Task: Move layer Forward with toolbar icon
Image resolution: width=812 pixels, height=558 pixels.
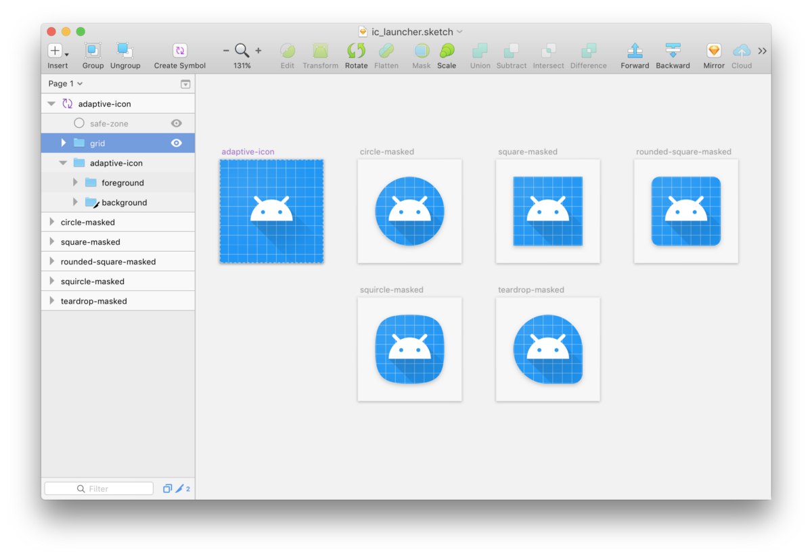Action: [x=635, y=51]
